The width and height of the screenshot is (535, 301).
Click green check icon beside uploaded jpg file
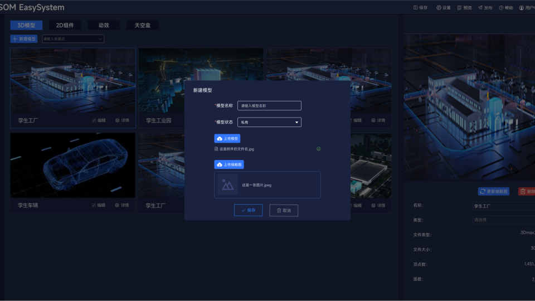click(318, 149)
